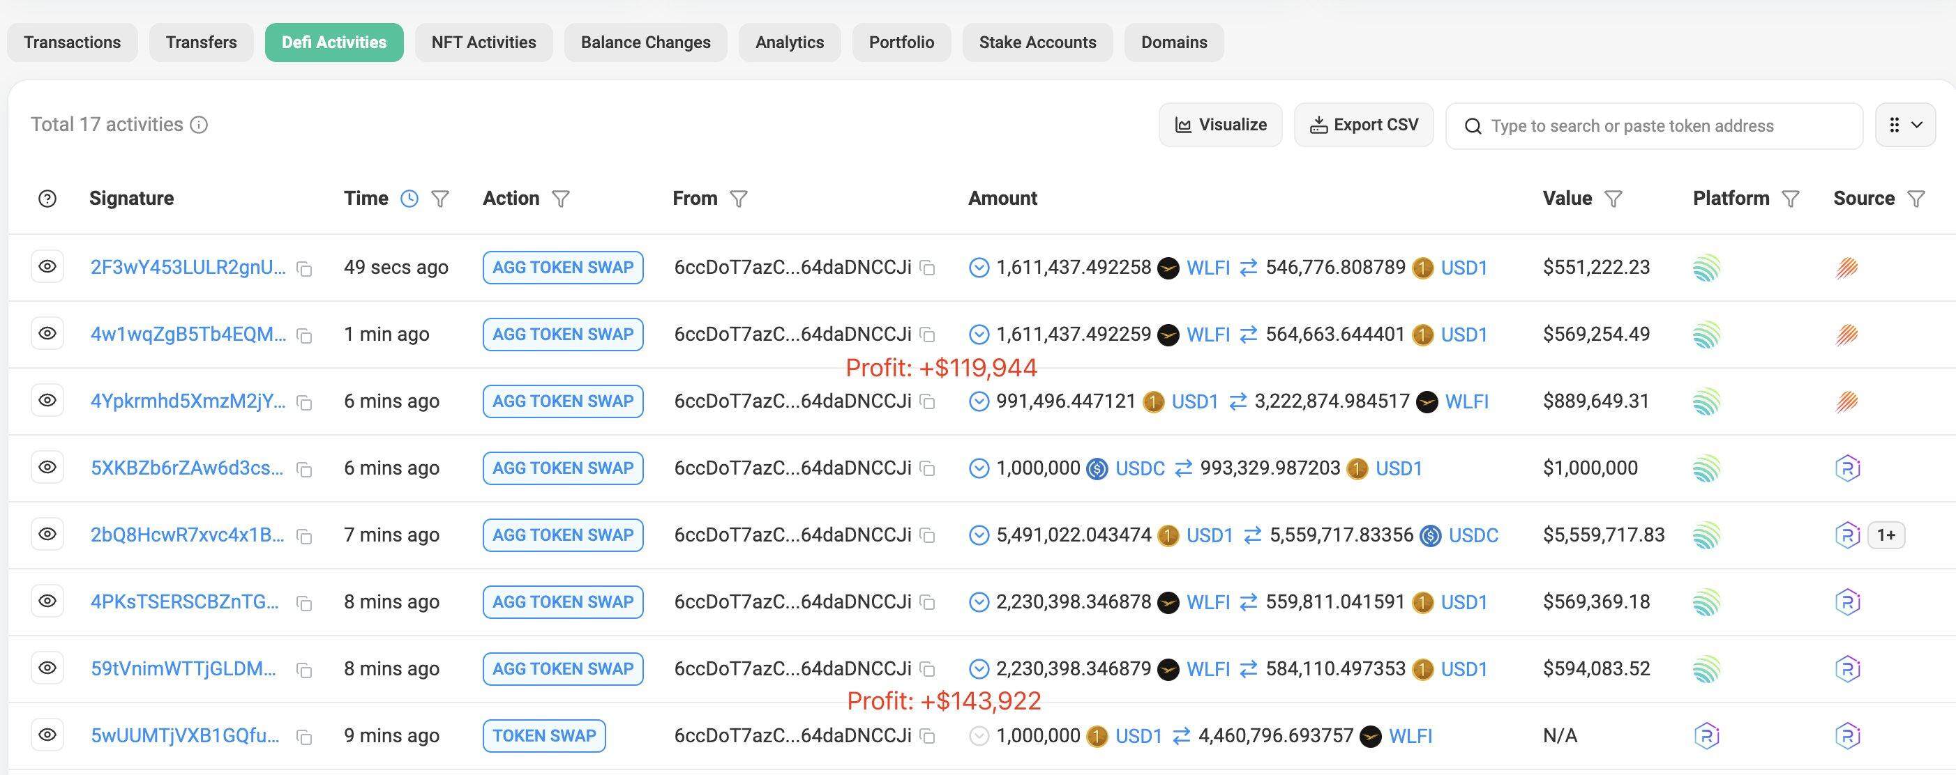Click the Time column clock icon
This screenshot has width=1956, height=775.
[409, 199]
